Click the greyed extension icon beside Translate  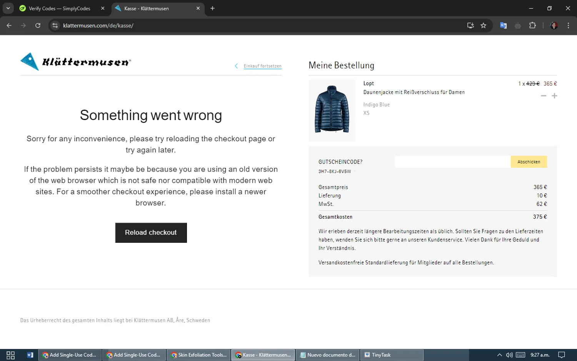coord(518,25)
